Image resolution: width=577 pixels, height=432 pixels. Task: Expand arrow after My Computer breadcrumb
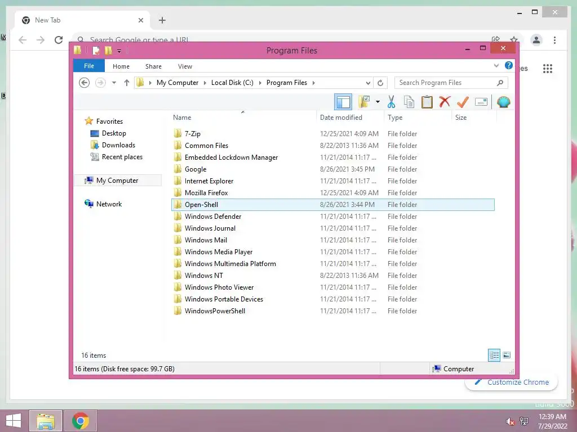click(x=205, y=83)
